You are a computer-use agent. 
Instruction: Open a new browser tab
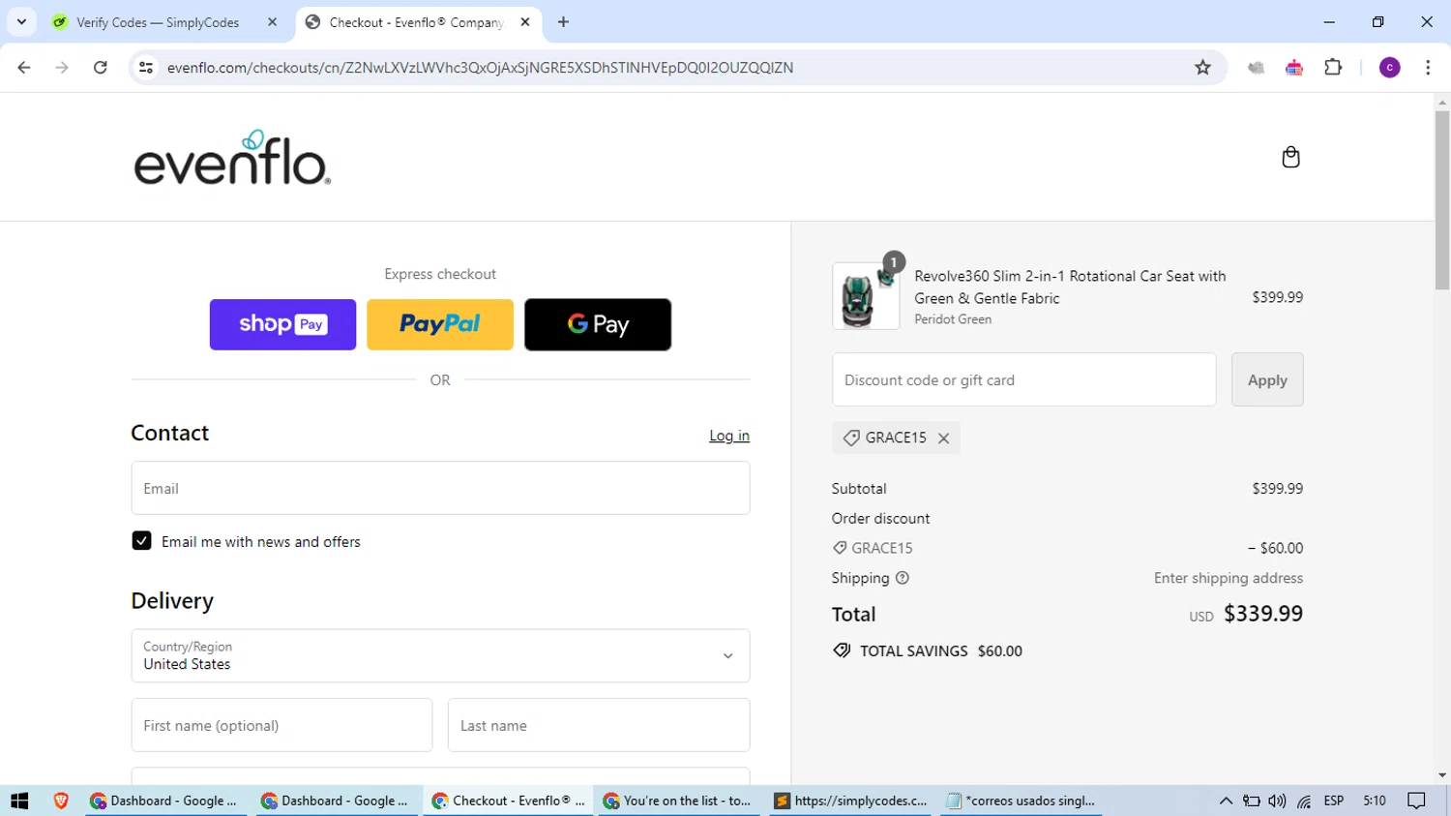[563, 22]
